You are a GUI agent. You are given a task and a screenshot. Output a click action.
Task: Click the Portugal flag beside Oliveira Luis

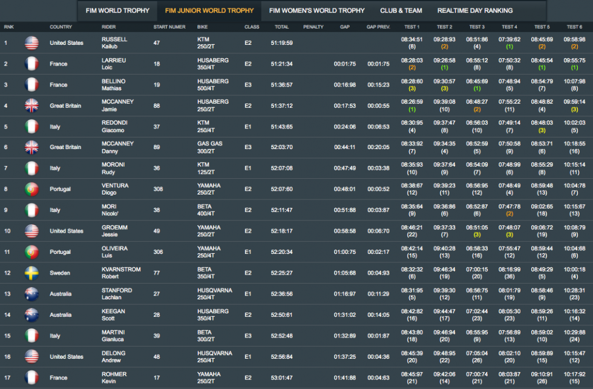click(31, 252)
